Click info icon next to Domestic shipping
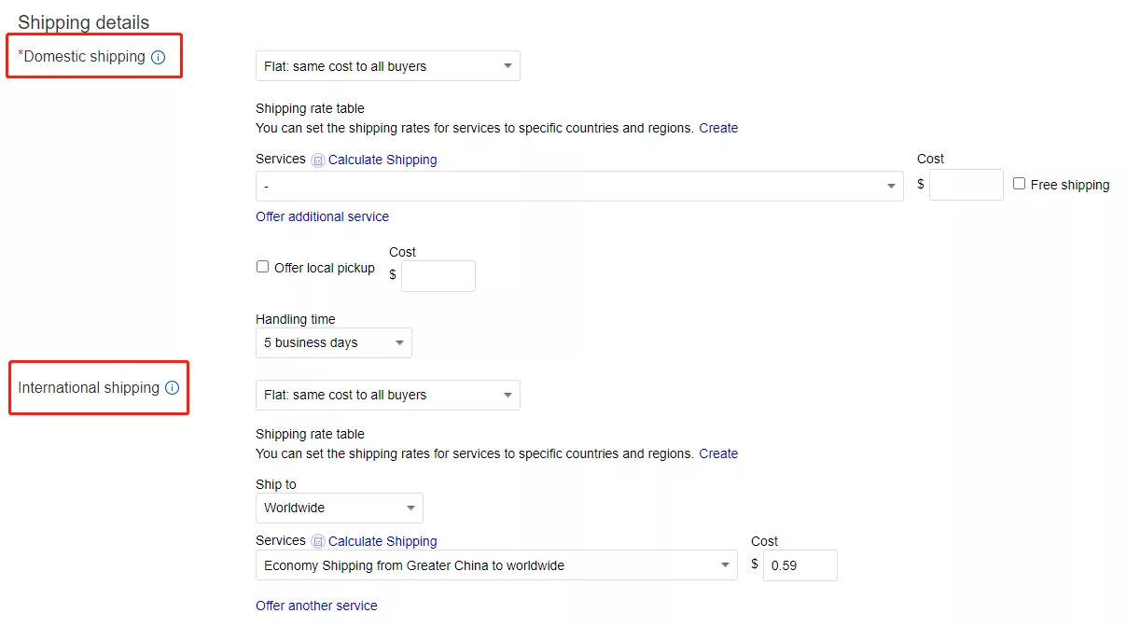 158,57
